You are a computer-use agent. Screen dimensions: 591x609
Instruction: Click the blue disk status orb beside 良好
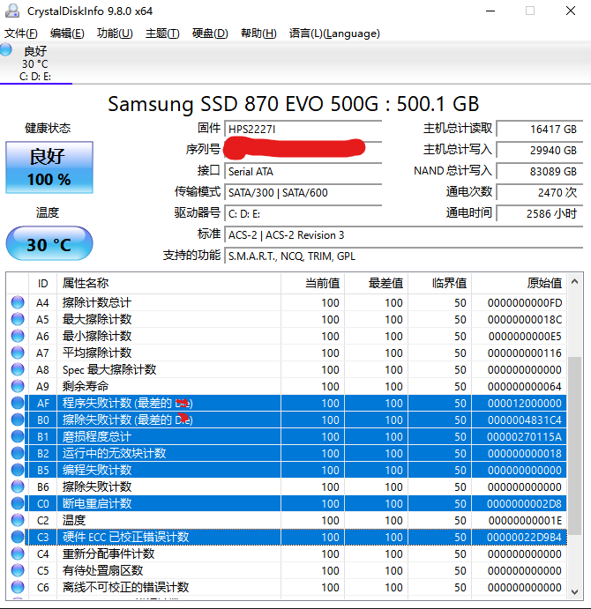pyautogui.click(x=6, y=49)
